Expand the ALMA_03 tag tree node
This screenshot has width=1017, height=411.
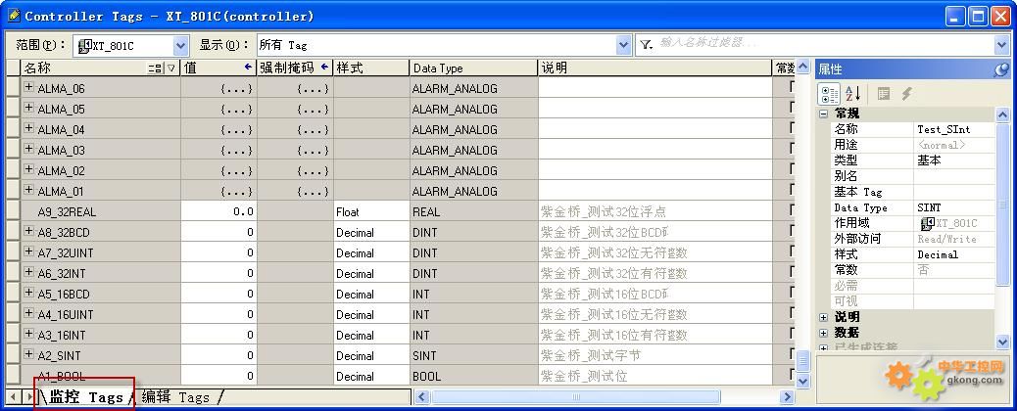tap(28, 150)
